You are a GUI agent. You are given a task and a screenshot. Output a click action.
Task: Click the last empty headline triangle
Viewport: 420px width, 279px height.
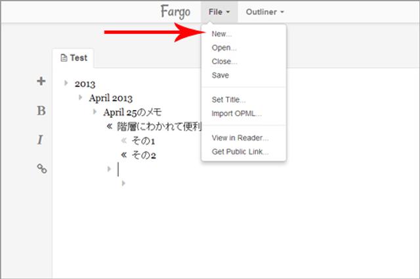pyautogui.click(x=123, y=183)
